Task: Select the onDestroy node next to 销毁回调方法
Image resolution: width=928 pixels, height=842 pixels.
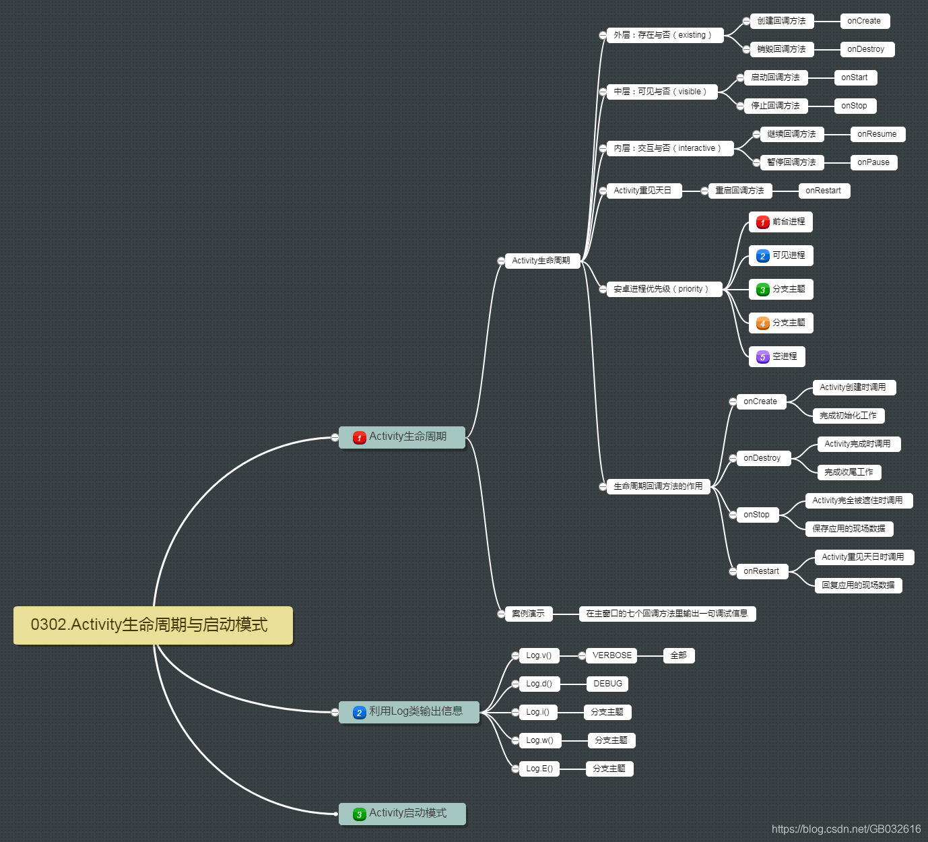Action: (867, 49)
